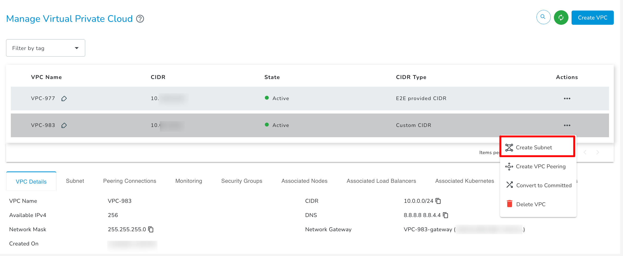Refresh the VPC list
623x256 pixels.
[x=561, y=17]
